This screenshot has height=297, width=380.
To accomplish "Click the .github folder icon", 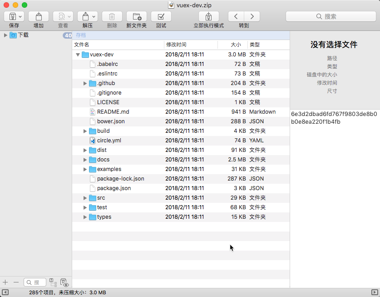I will coord(93,83).
